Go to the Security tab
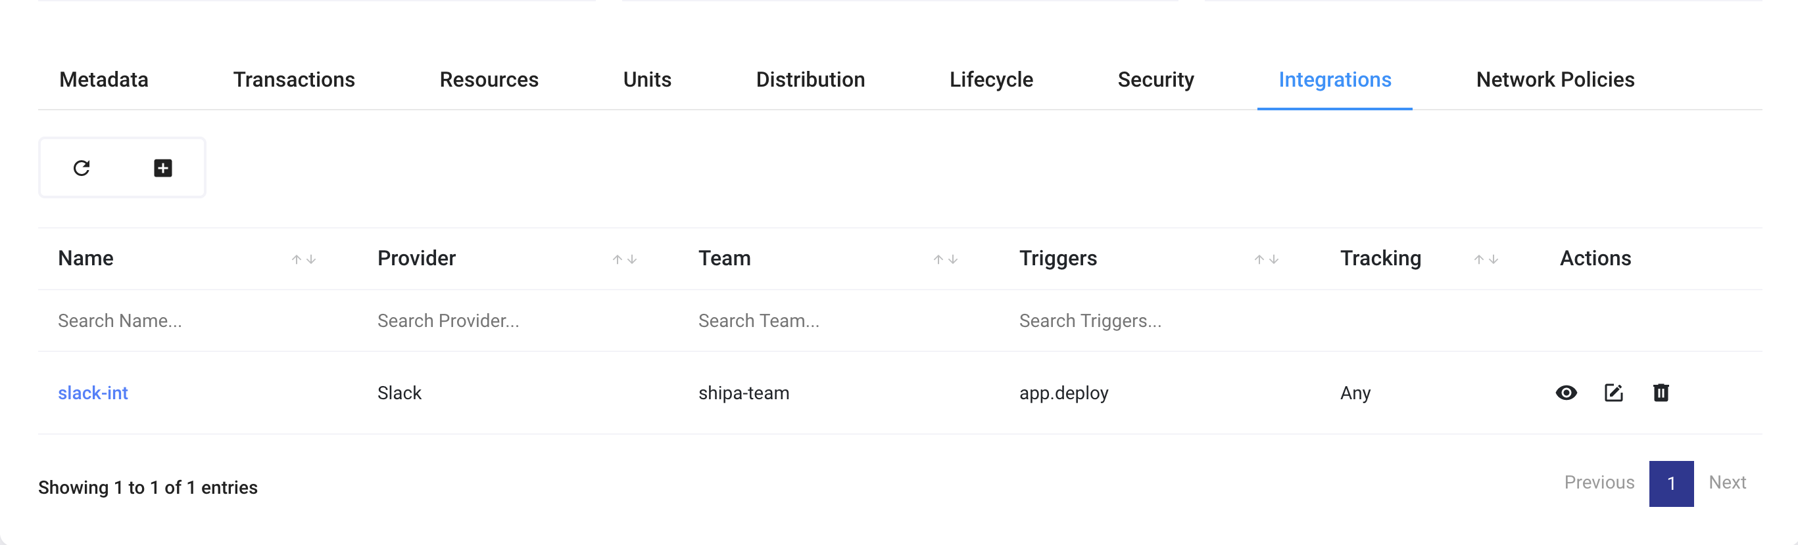The image size is (1798, 545). click(x=1156, y=79)
